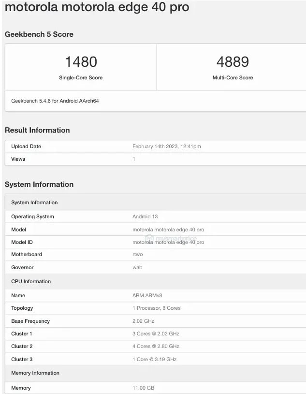
Task: Click the page title motorola edge 40 pro
Action: [97, 8]
